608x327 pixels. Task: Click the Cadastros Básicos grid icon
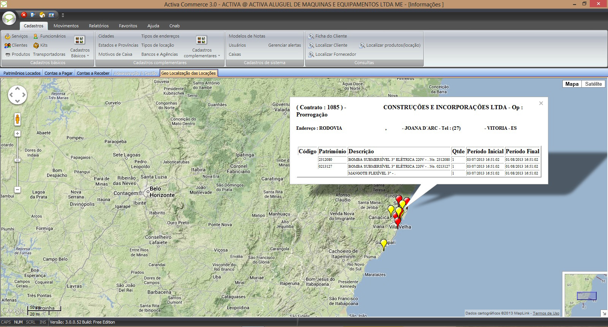tap(79, 40)
